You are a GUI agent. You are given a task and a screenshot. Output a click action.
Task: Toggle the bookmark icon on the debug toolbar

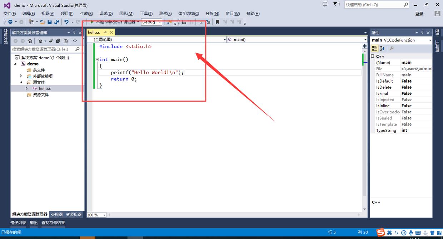click(218, 22)
